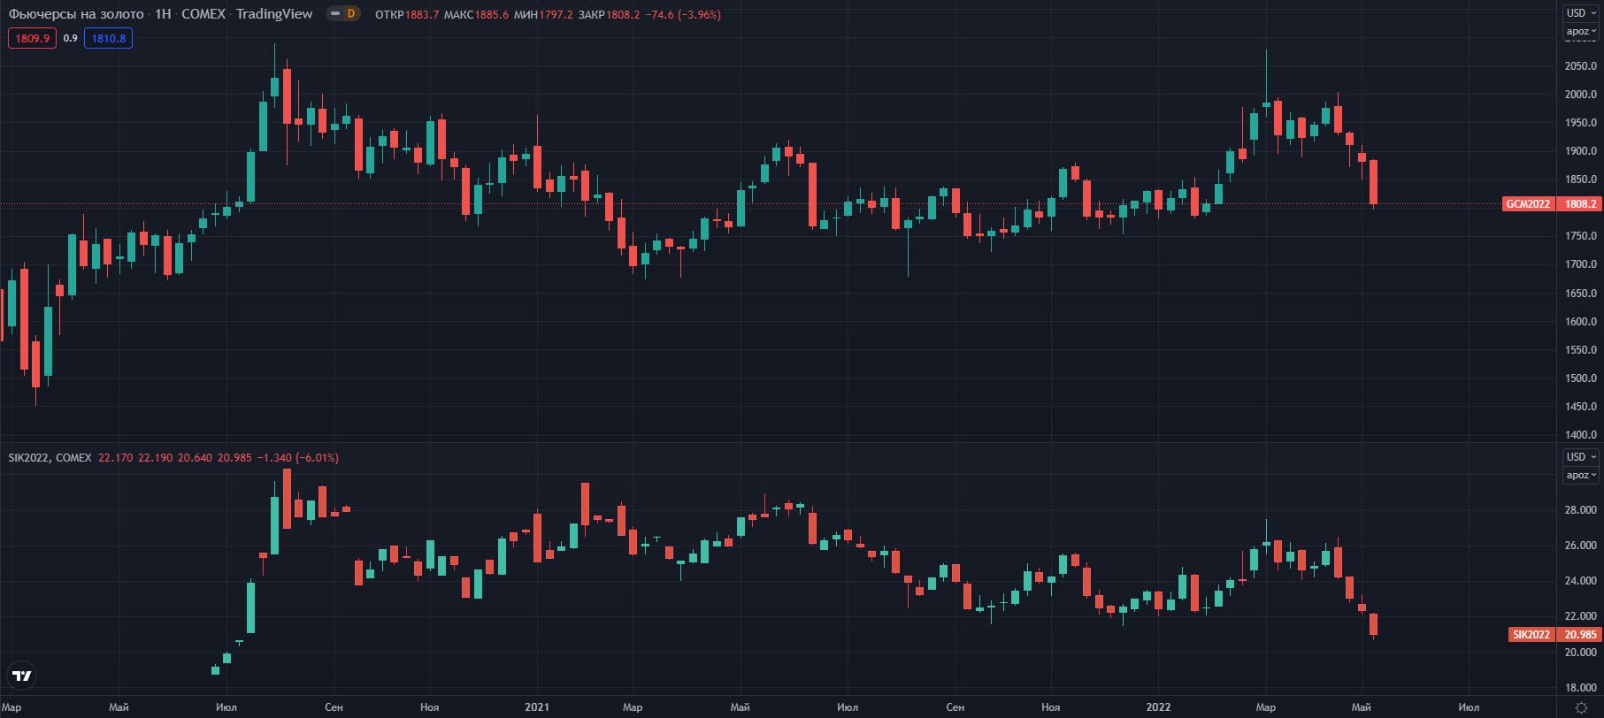Click the high value 1885.6

(x=491, y=15)
